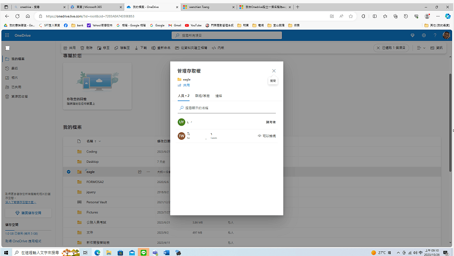Click Create album from folder command
The image size is (454, 256).
[191, 48]
